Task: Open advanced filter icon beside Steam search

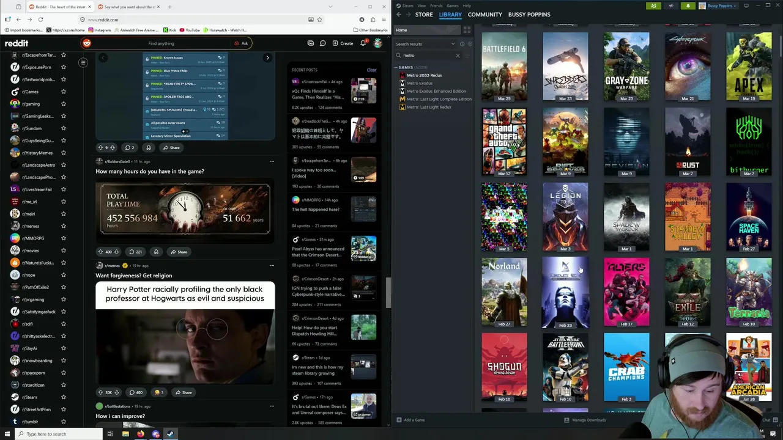Action: pyautogui.click(x=467, y=56)
